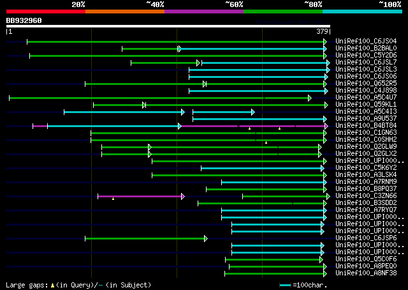Image resolution: width=408 pixels, height=290 pixels.
Task: Click the UniRef100_Q5C0F6 label
Action: click(366, 259)
